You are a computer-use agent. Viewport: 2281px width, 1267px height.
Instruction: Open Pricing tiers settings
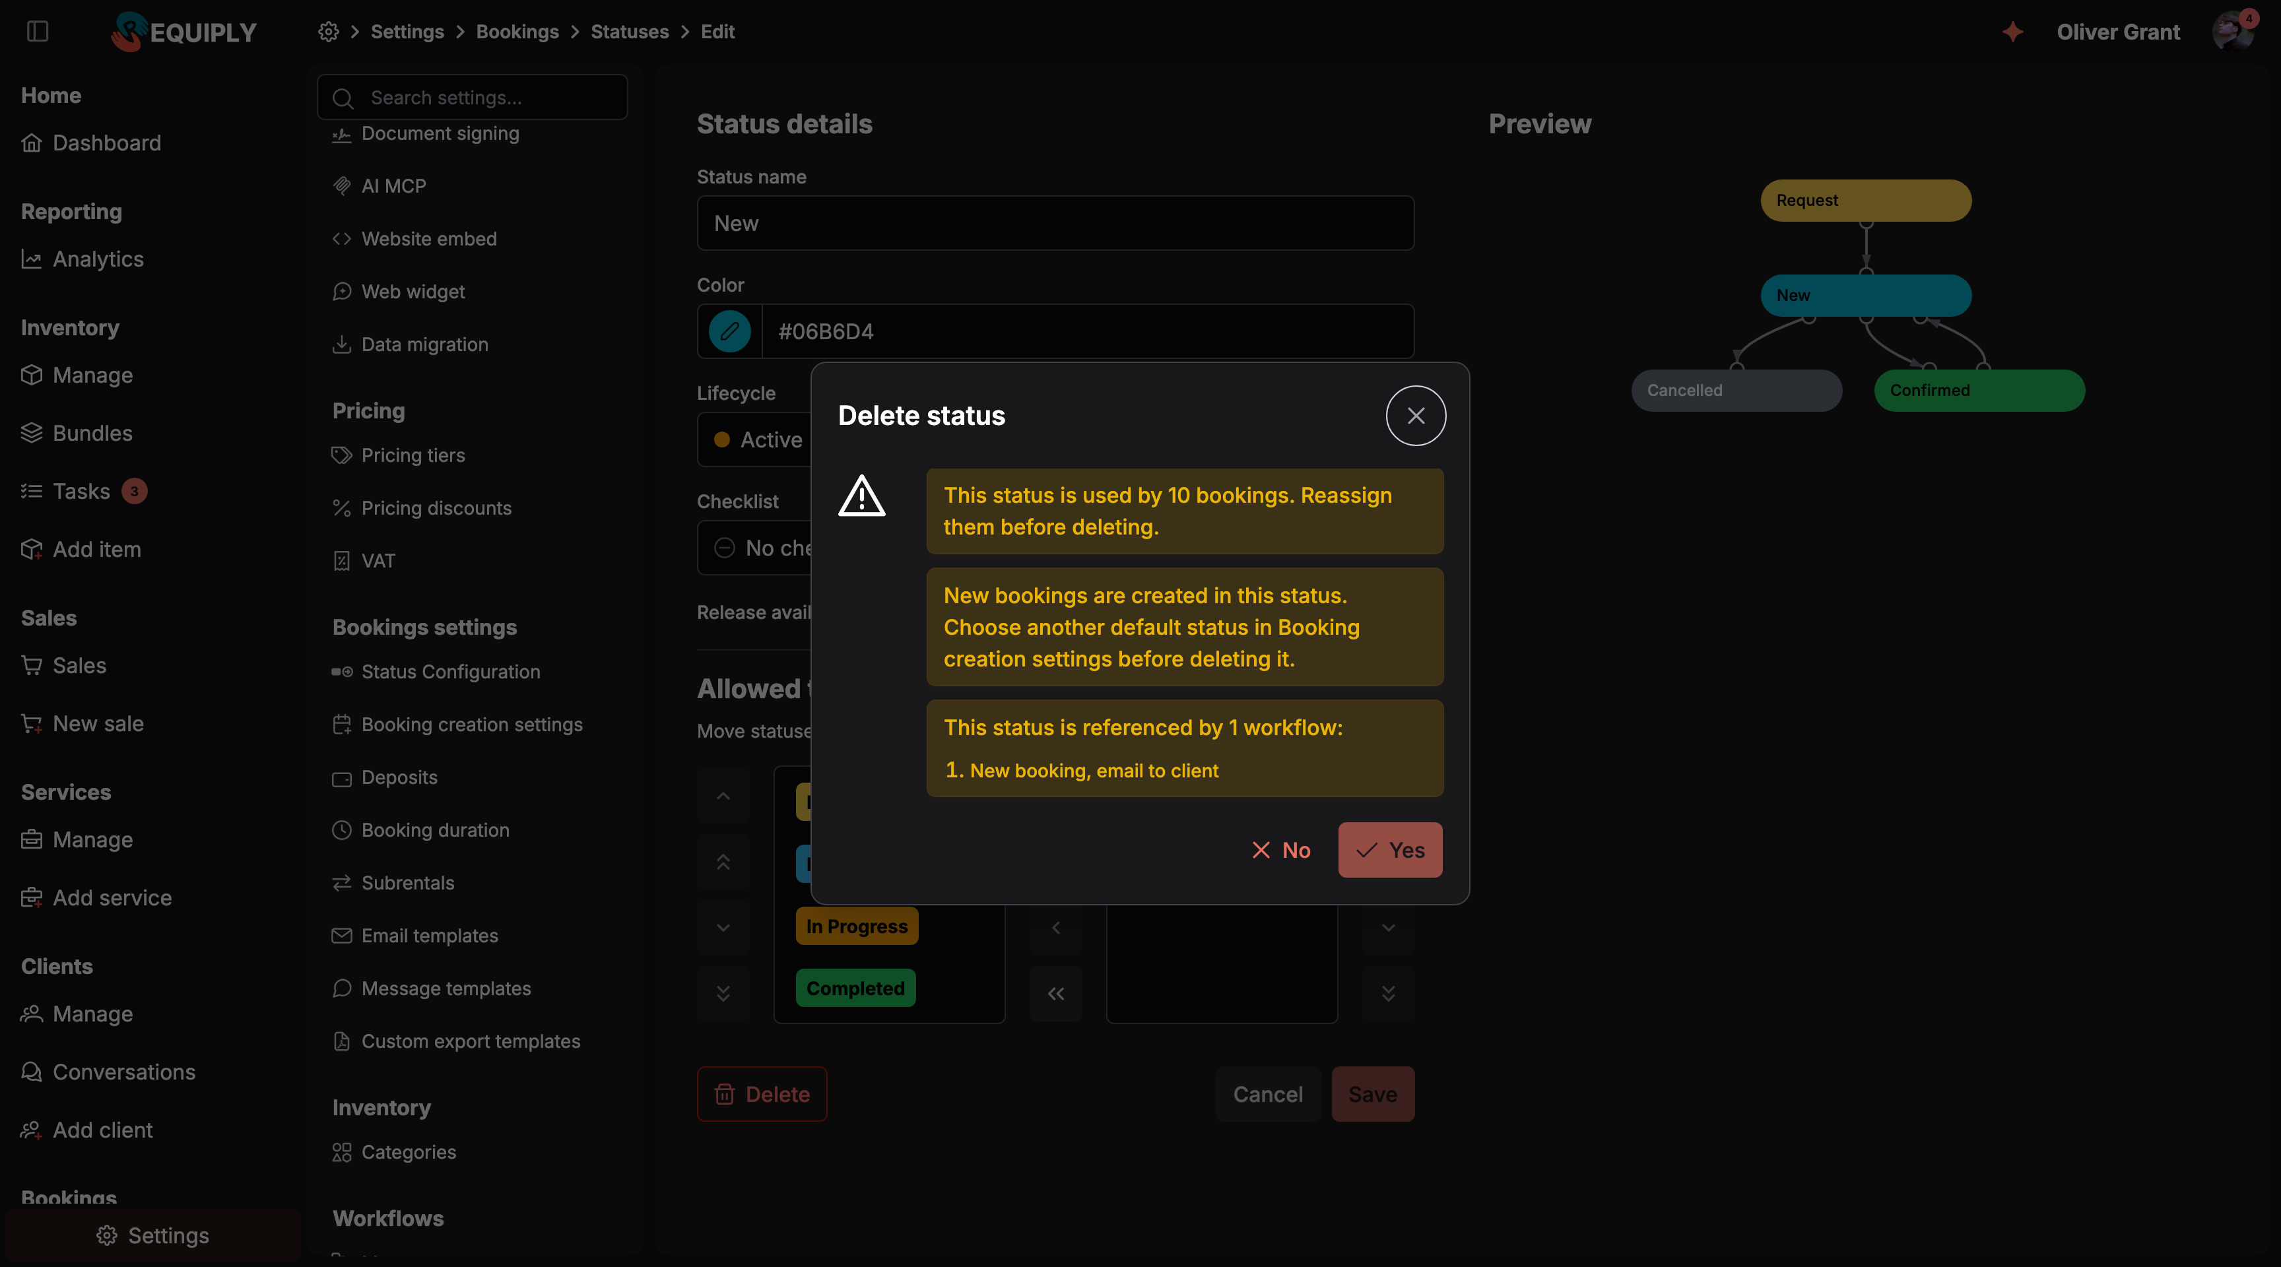click(x=399, y=455)
